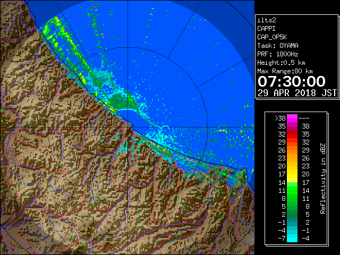340x255 pixels.
Task: Select the "PRF: 1800Hz" text
Action: 278,54
